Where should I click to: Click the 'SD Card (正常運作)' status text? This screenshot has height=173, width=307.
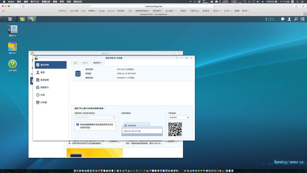126,69
